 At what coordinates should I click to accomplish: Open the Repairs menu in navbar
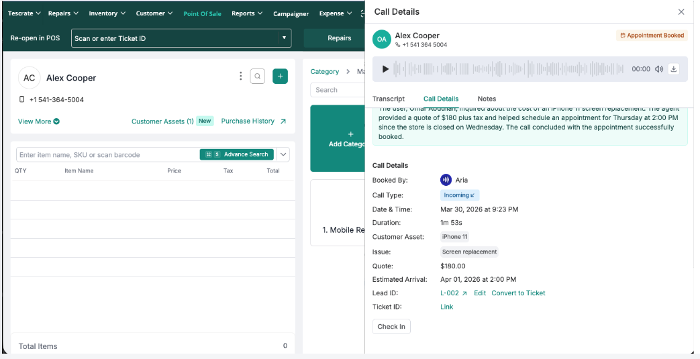pyautogui.click(x=63, y=13)
